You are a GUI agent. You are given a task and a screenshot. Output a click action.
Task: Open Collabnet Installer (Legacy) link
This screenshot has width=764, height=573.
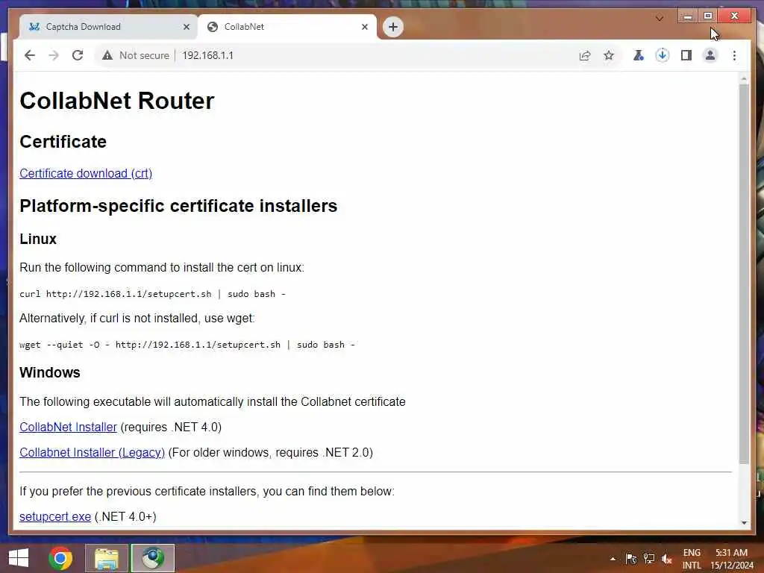[92, 452]
